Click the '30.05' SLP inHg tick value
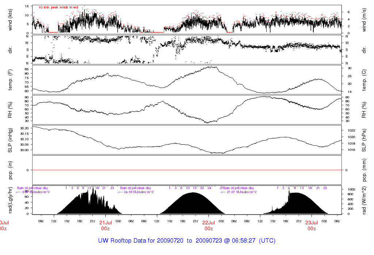Image resolution: width=374 pixels, height=255 pixels. coord(24,145)
